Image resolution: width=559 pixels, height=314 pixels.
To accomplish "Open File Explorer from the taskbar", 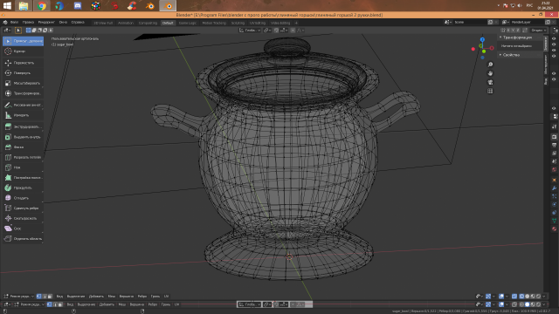I will pyautogui.click(x=24, y=6).
